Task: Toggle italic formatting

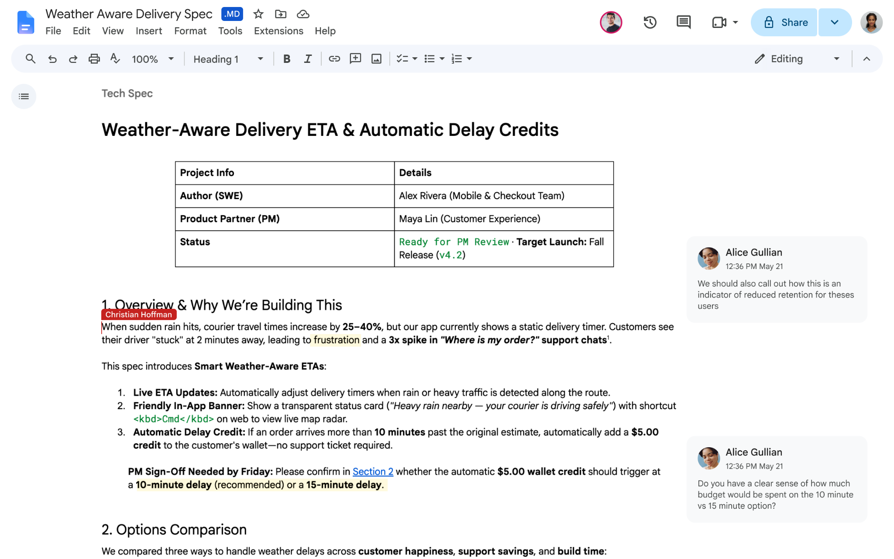Action: 308,59
